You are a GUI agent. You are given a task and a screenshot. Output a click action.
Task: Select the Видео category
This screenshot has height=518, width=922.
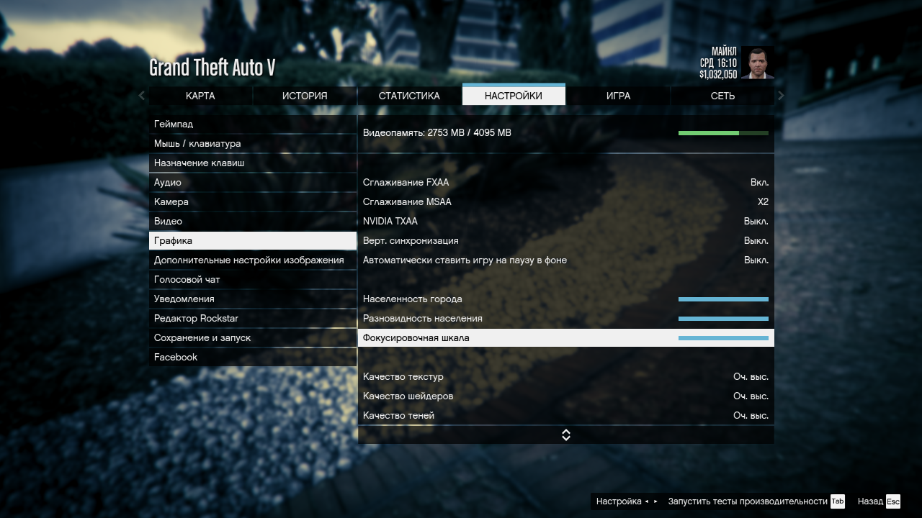[x=253, y=222]
